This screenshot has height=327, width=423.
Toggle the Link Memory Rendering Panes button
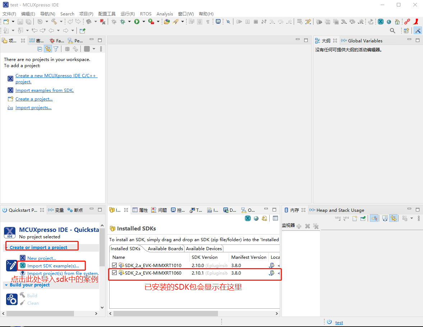point(393,218)
